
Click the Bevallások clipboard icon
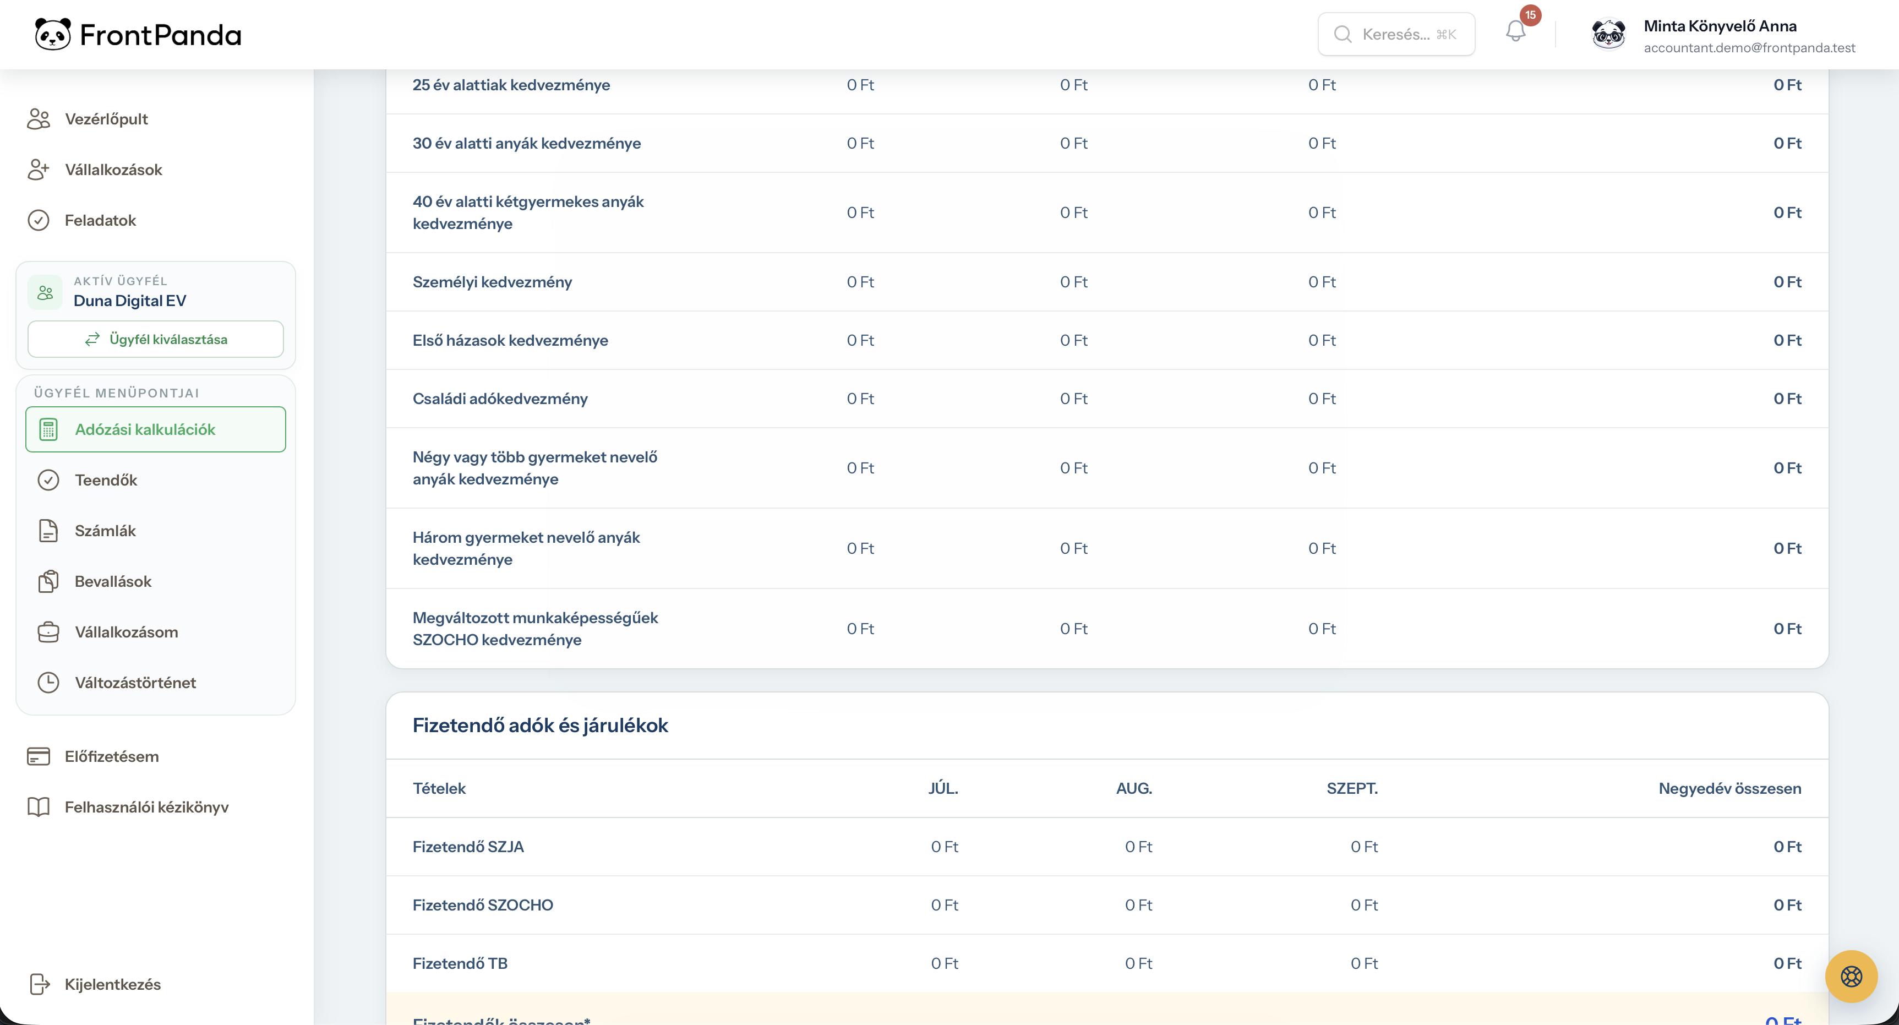[48, 581]
